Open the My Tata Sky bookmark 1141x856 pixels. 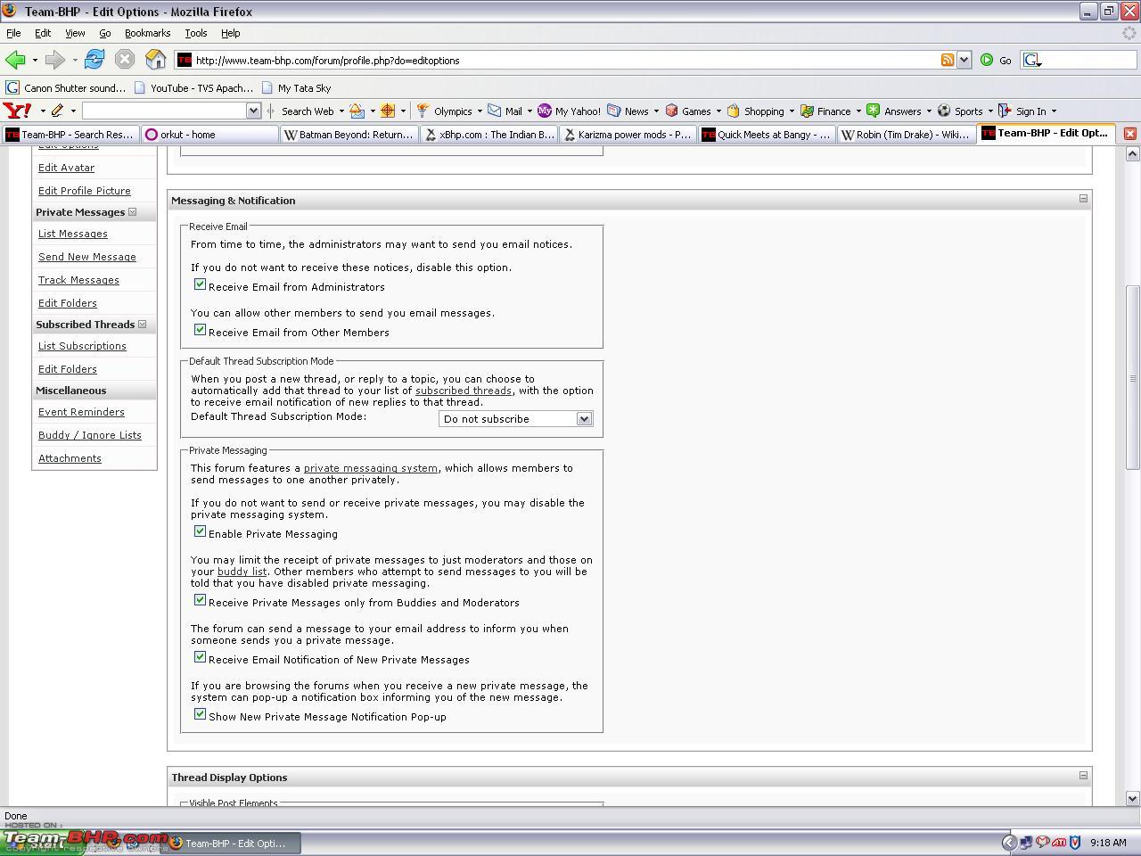pyautogui.click(x=296, y=87)
